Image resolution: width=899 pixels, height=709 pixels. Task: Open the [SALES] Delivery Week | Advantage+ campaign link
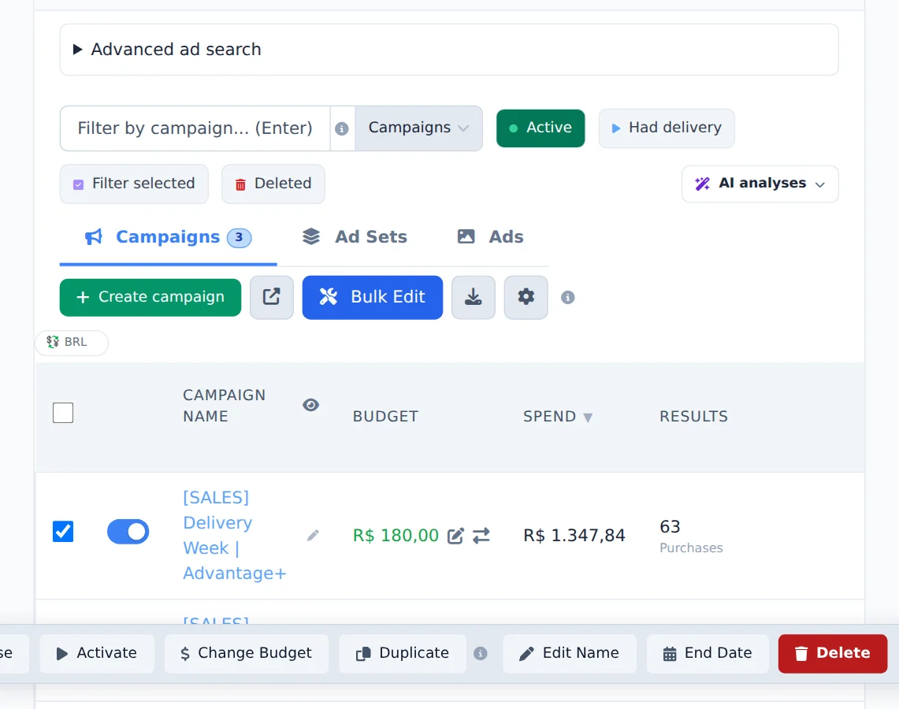234,536
